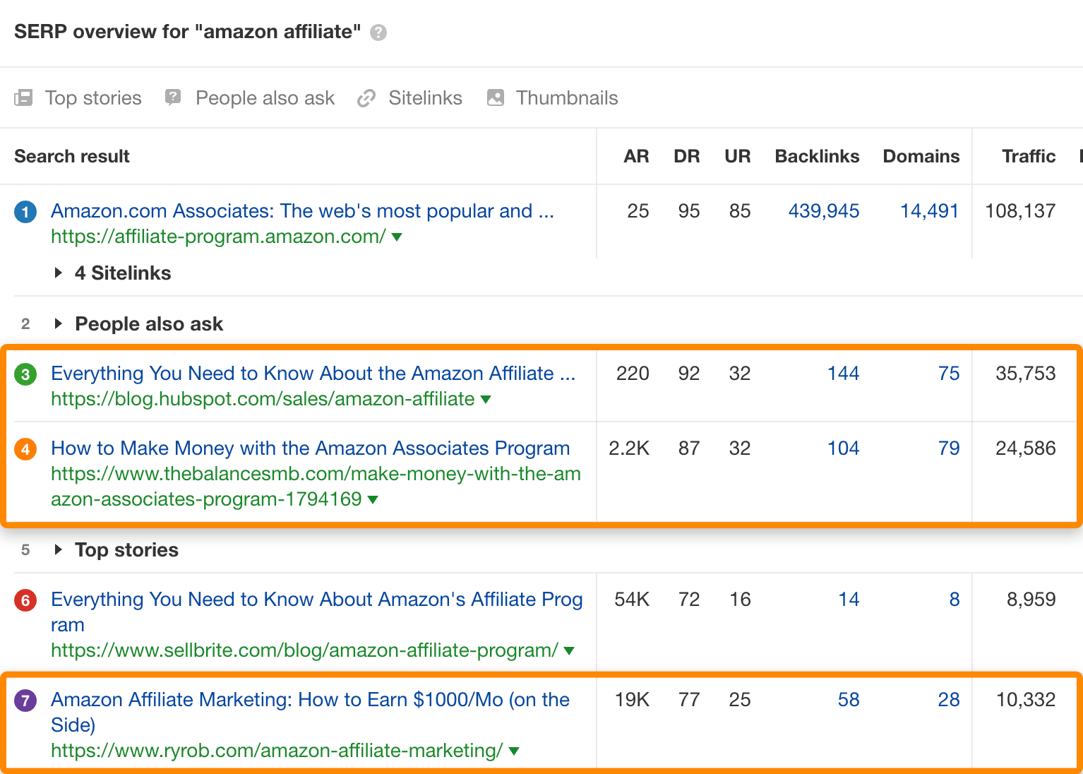Viewport: 1083px width, 774px height.
Task: Open the Amazon.com Associates result title link
Action: tap(302, 210)
